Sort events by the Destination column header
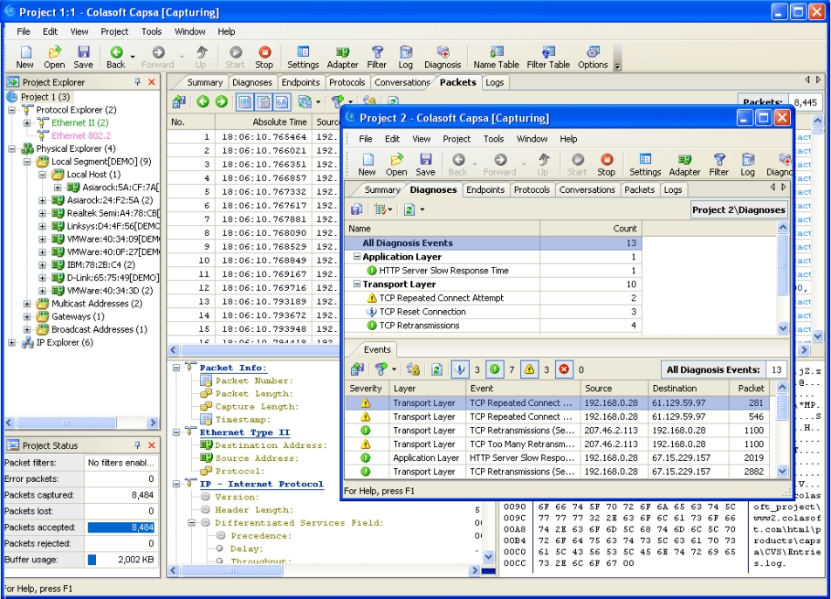The height and width of the screenshot is (599, 831). point(674,389)
